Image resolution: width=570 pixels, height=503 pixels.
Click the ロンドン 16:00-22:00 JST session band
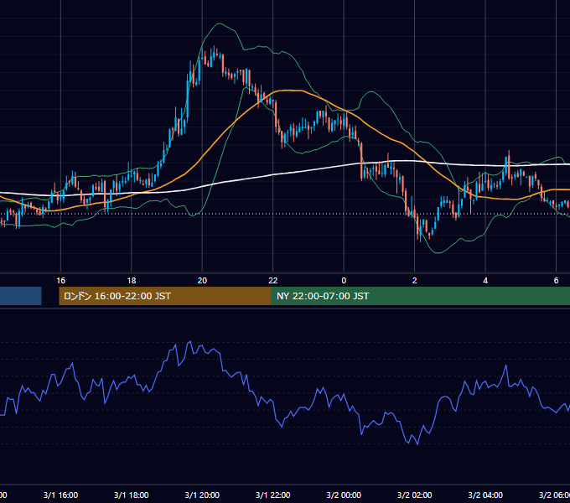165,296
